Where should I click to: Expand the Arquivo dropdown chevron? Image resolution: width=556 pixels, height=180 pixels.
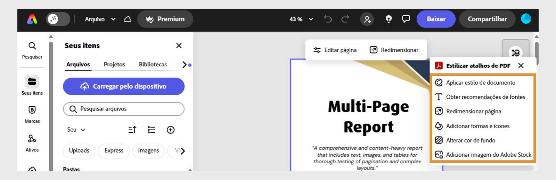pyautogui.click(x=113, y=19)
